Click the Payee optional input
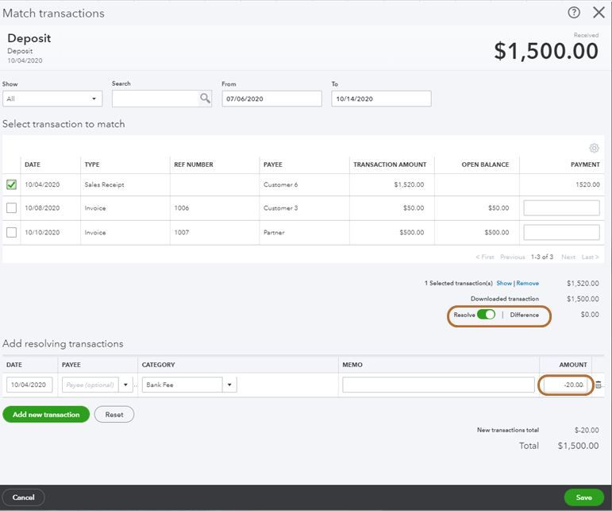Viewport: 612px width, 511px height. click(90, 385)
